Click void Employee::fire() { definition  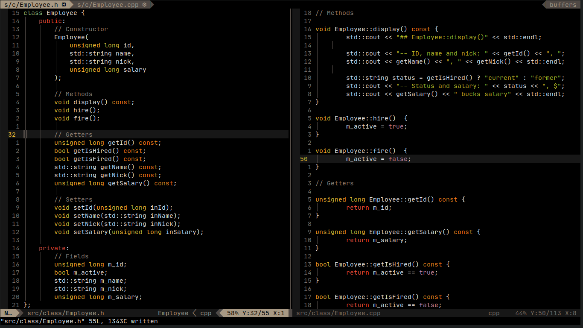[x=361, y=151]
